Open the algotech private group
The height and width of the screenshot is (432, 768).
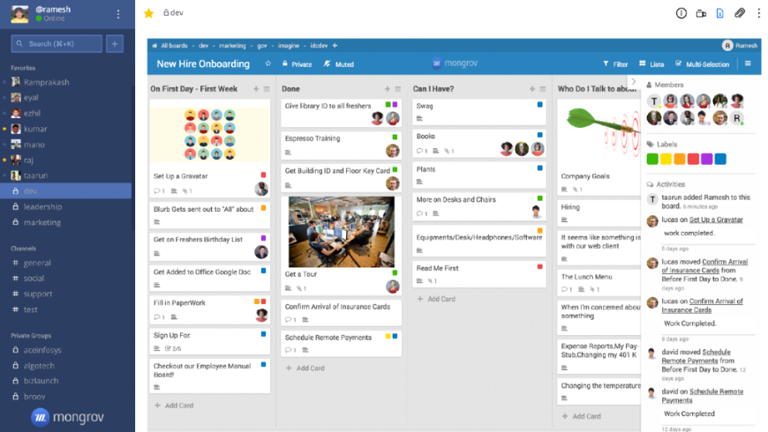(39, 366)
